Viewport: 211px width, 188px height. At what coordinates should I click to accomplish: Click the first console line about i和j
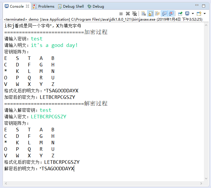click(x=43, y=26)
